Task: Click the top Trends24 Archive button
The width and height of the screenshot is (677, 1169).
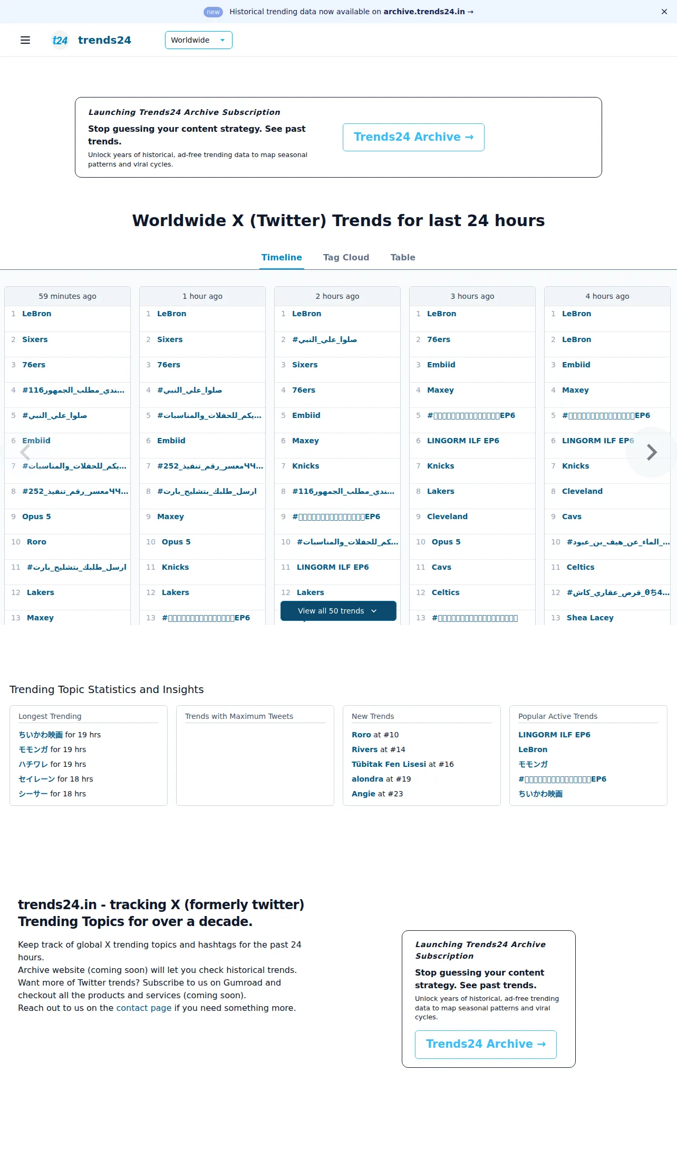Action: click(413, 137)
